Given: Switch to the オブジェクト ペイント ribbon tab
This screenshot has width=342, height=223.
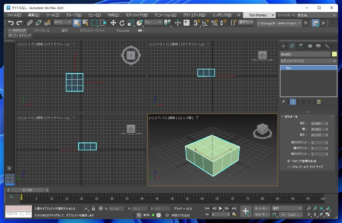Looking at the screenshot, I should 92,30.
